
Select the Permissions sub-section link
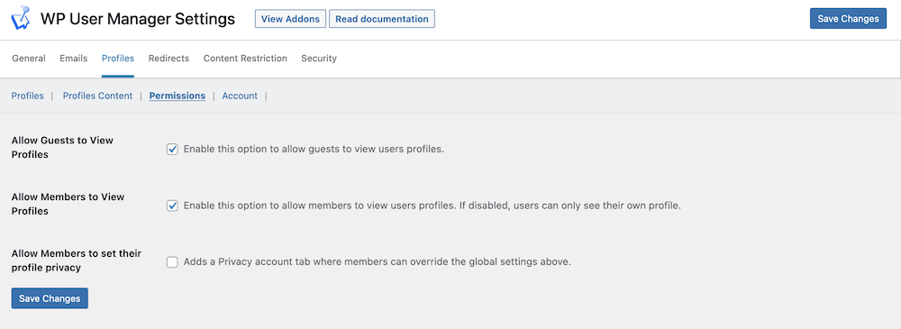(x=177, y=96)
